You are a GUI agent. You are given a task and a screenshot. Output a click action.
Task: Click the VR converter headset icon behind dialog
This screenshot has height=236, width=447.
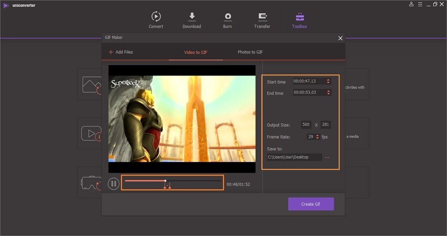point(91,183)
